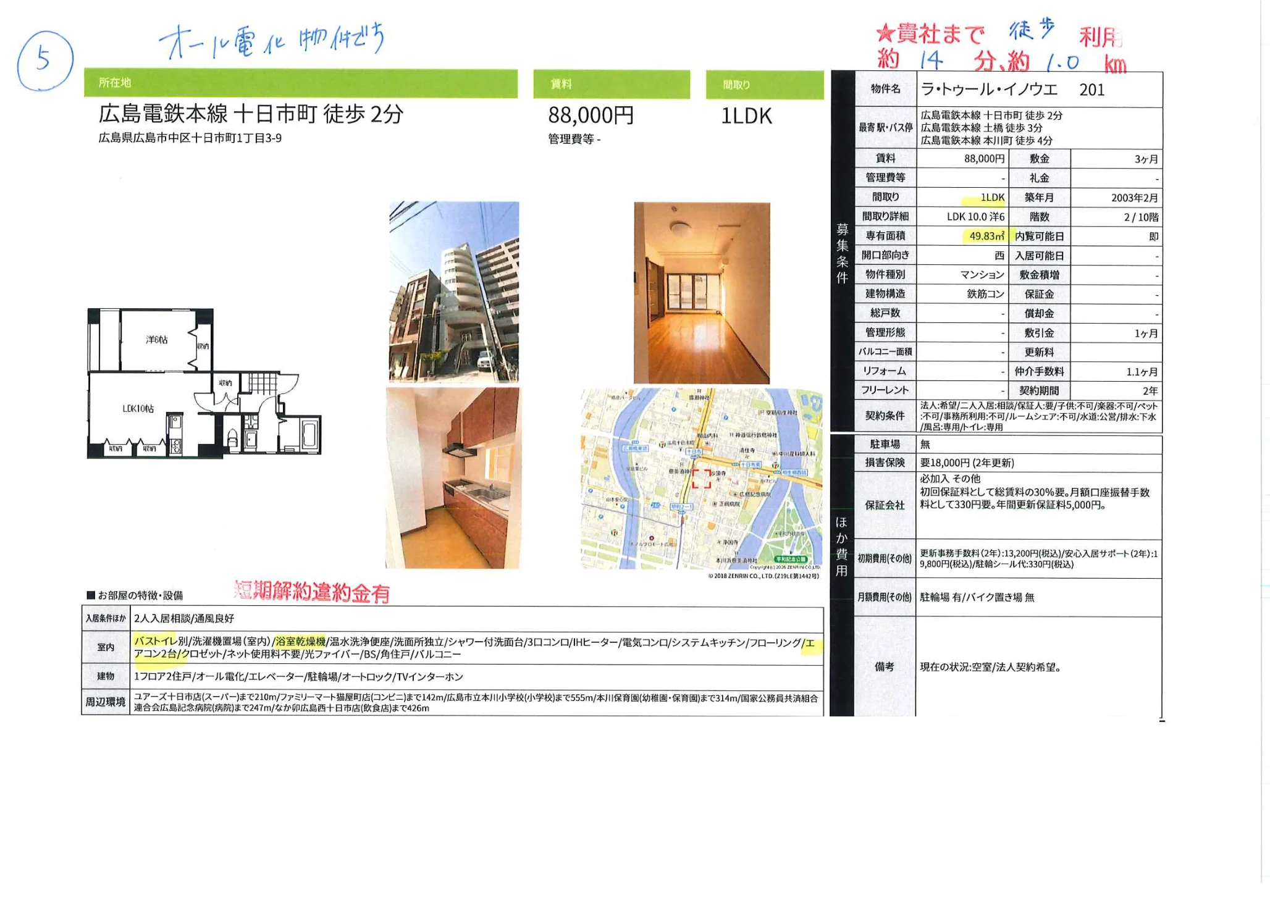The image size is (1270, 898).
Task: Click the highlighted 1LDK table value
Action: (x=991, y=198)
